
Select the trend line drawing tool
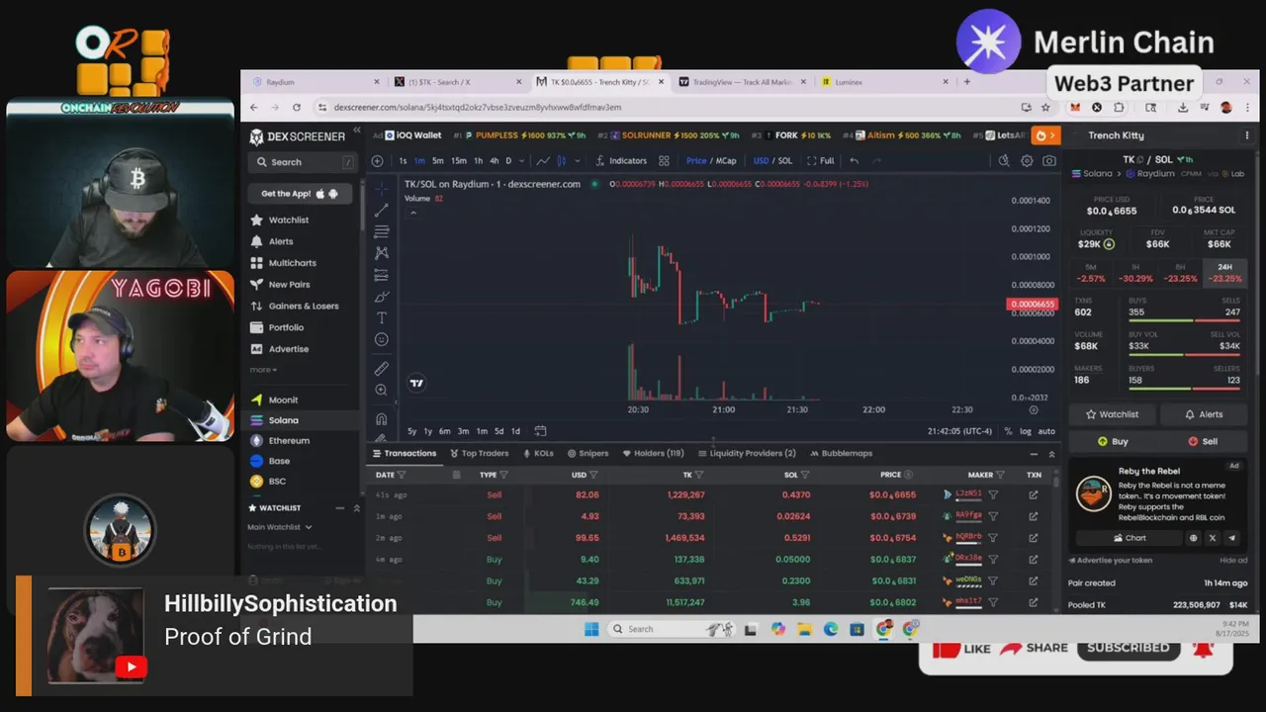(x=381, y=210)
